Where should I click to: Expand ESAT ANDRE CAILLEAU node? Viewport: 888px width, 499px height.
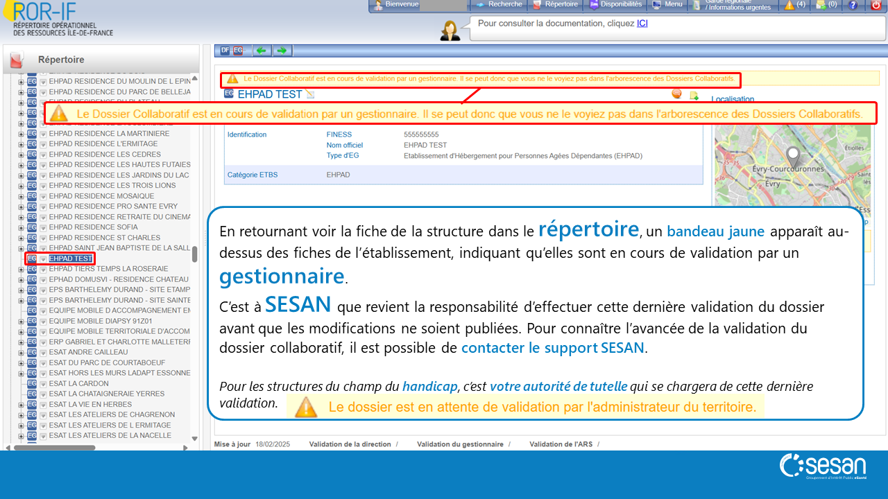[22, 352]
